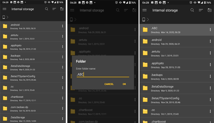Open hamburger menu in right screen
The image size is (214, 123).
coord(144,10)
